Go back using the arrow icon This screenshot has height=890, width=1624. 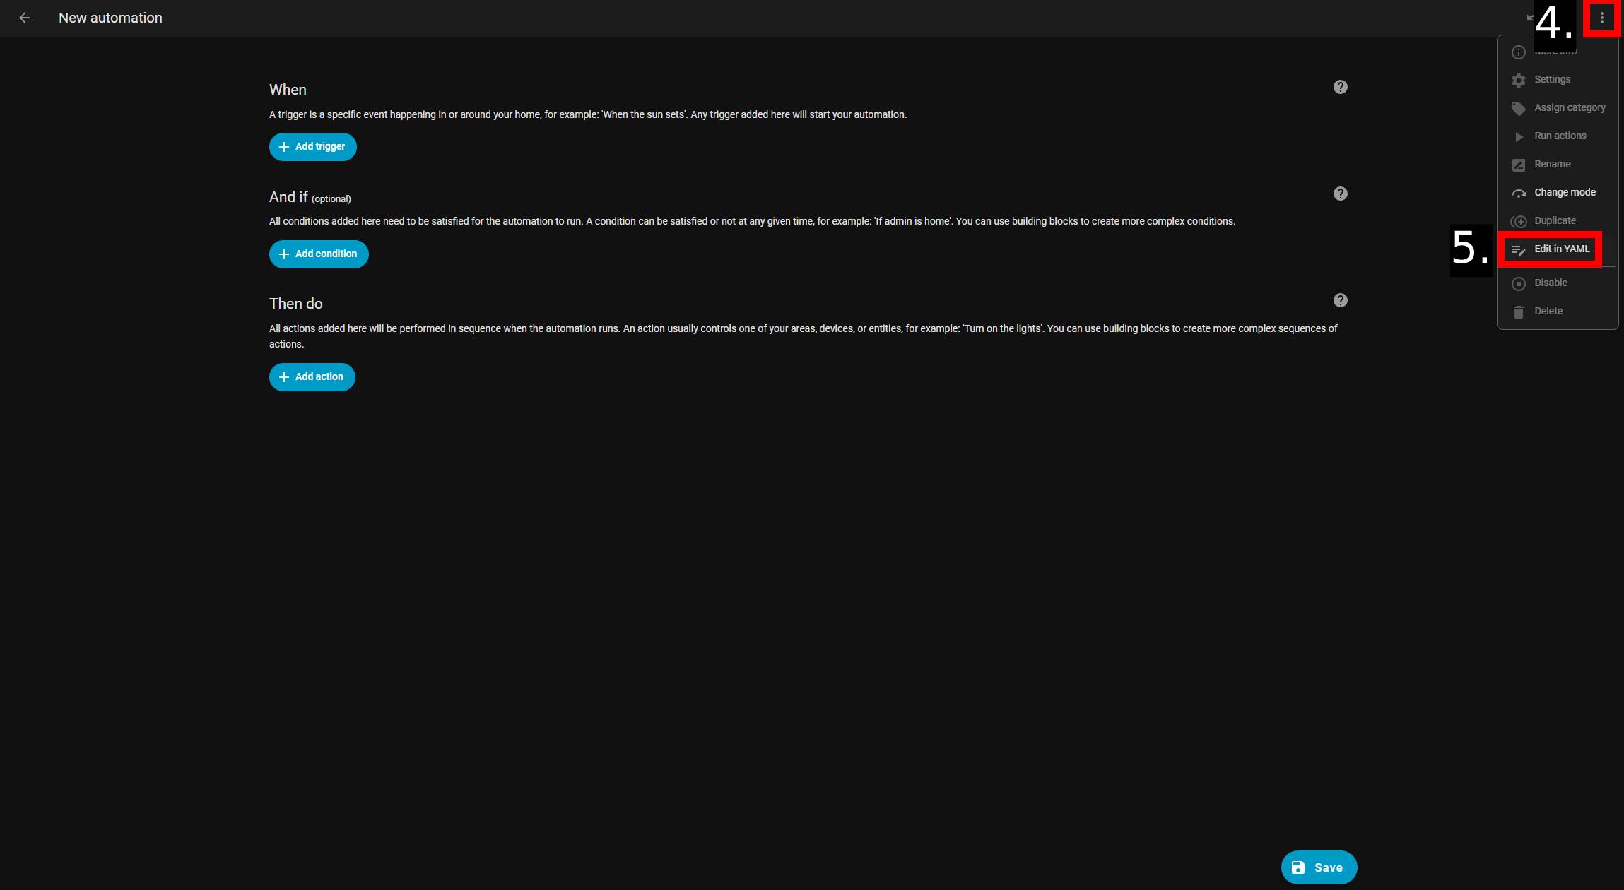coord(25,18)
